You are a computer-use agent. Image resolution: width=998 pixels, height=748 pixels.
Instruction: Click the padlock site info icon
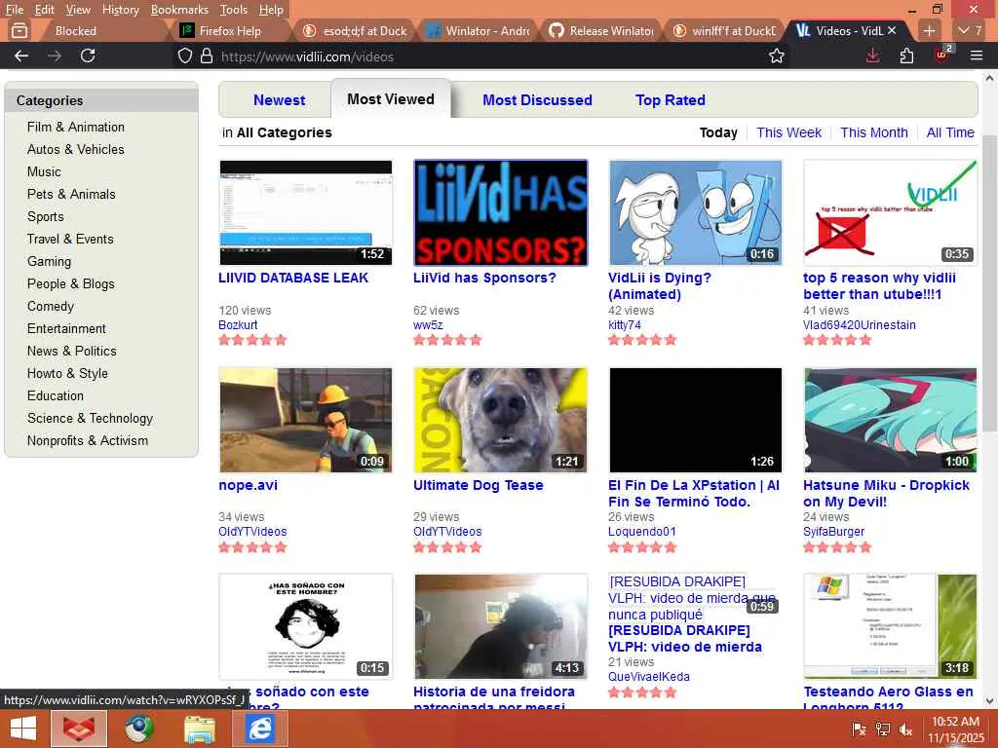click(x=207, y=56)
